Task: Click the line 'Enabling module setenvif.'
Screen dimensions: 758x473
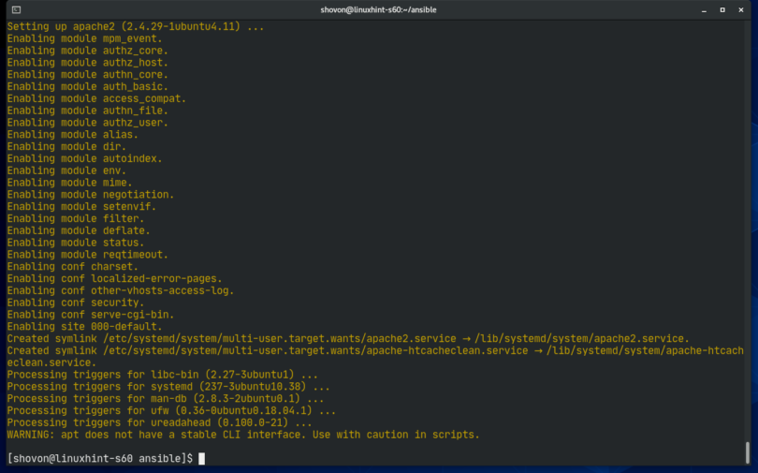Action: (81, 206)
